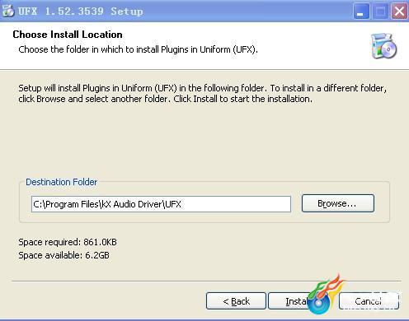Click the 'Space required: 861.0KB' text
Viewport: 409px width, 321px height.
click(68, 242)
